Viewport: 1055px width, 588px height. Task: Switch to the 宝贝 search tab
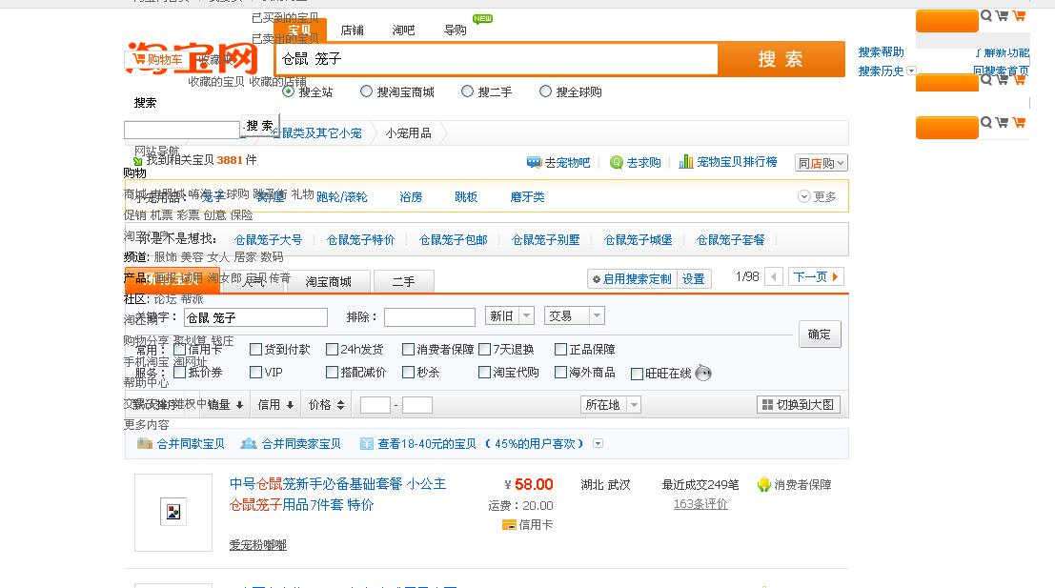(x=299, y=30)
